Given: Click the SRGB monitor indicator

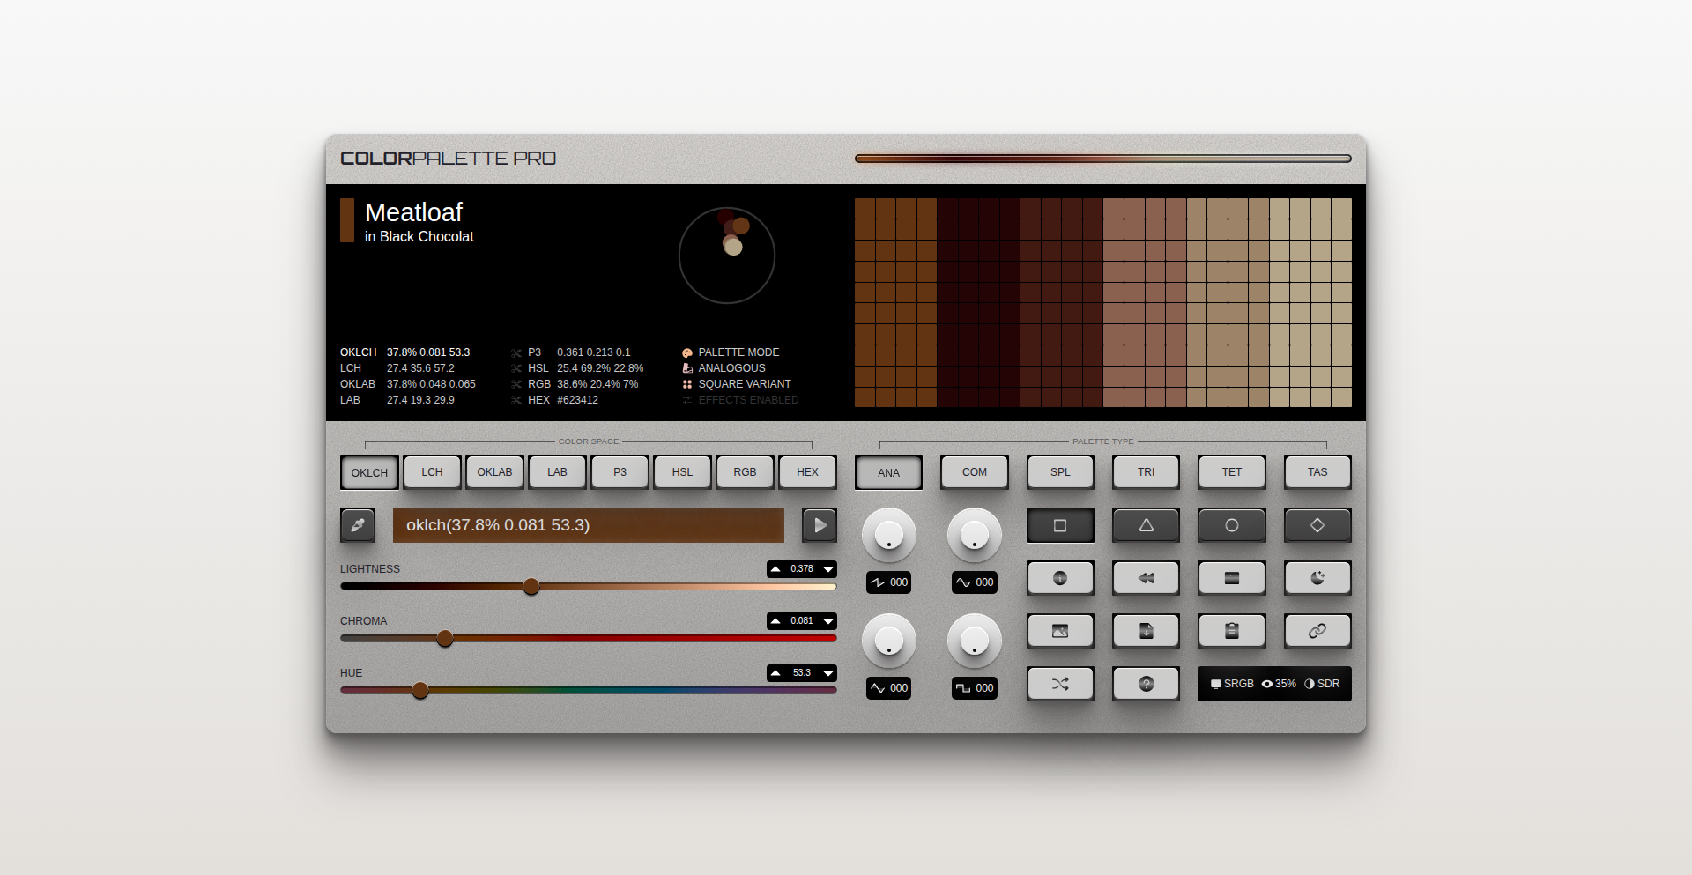Looking at the screenshot, I should click(x=1232, y=684).
